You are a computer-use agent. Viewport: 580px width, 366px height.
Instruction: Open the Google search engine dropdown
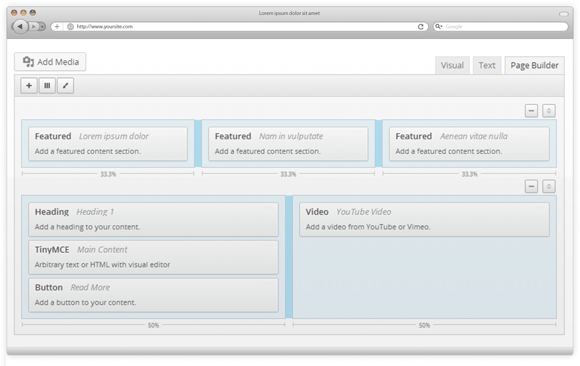click(x=439, y=27)
